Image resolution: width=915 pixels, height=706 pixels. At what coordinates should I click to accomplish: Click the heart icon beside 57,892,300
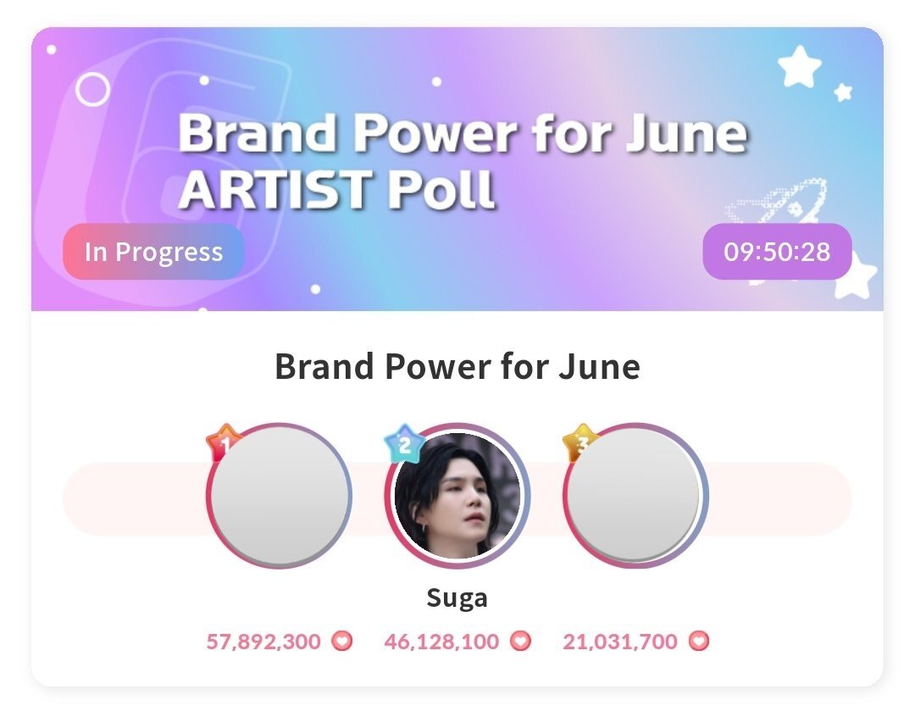click(342, 641)
